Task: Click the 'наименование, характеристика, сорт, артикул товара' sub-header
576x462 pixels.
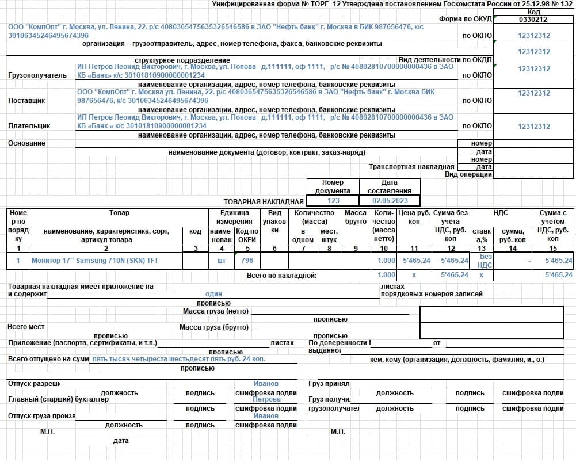Action: [x=106, y=235]
